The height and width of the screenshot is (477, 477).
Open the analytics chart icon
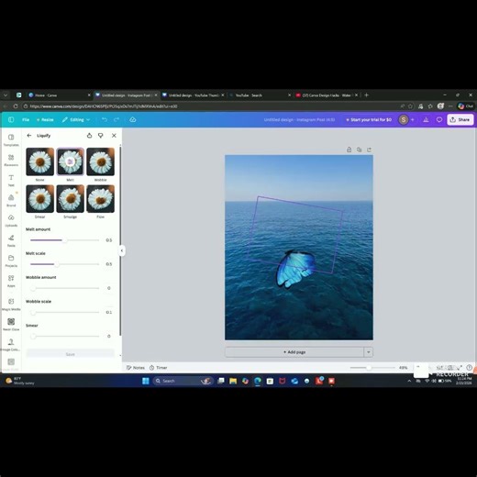point(426,119)
